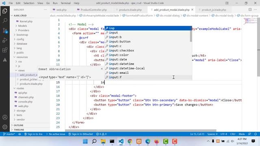Click the suggestion list scrollbar
The height and width of the screenshot is (146, 260).
pos(191,36)
